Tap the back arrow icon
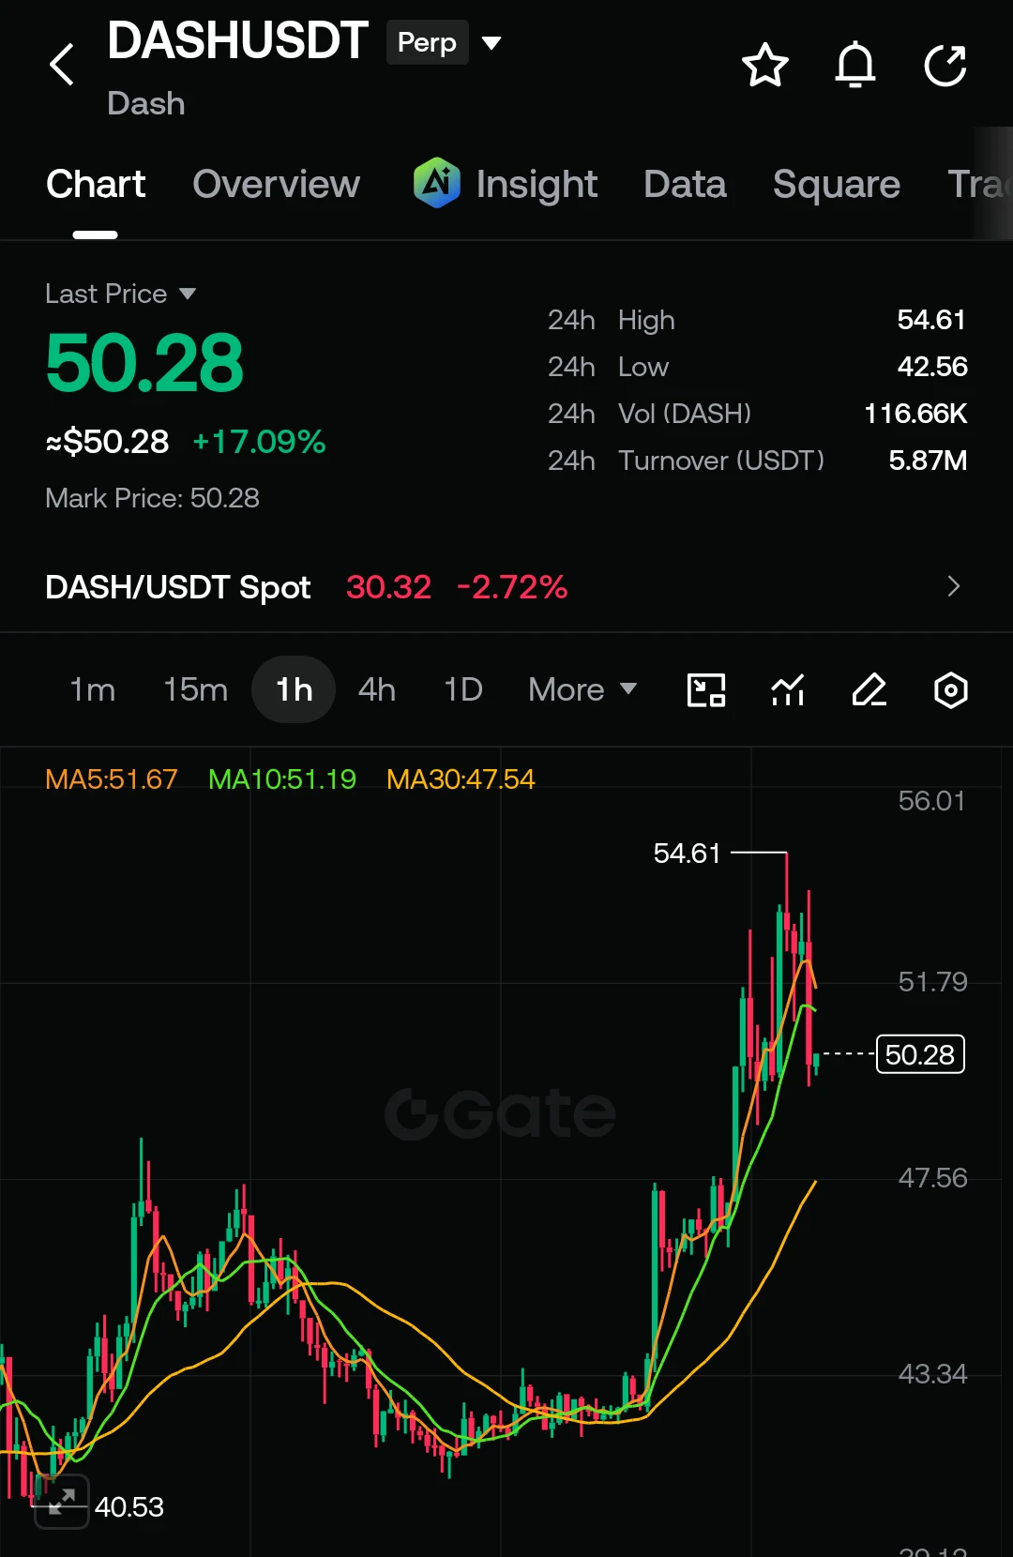Screen dimensions: 1013x1557 click(x=62, y=65)
